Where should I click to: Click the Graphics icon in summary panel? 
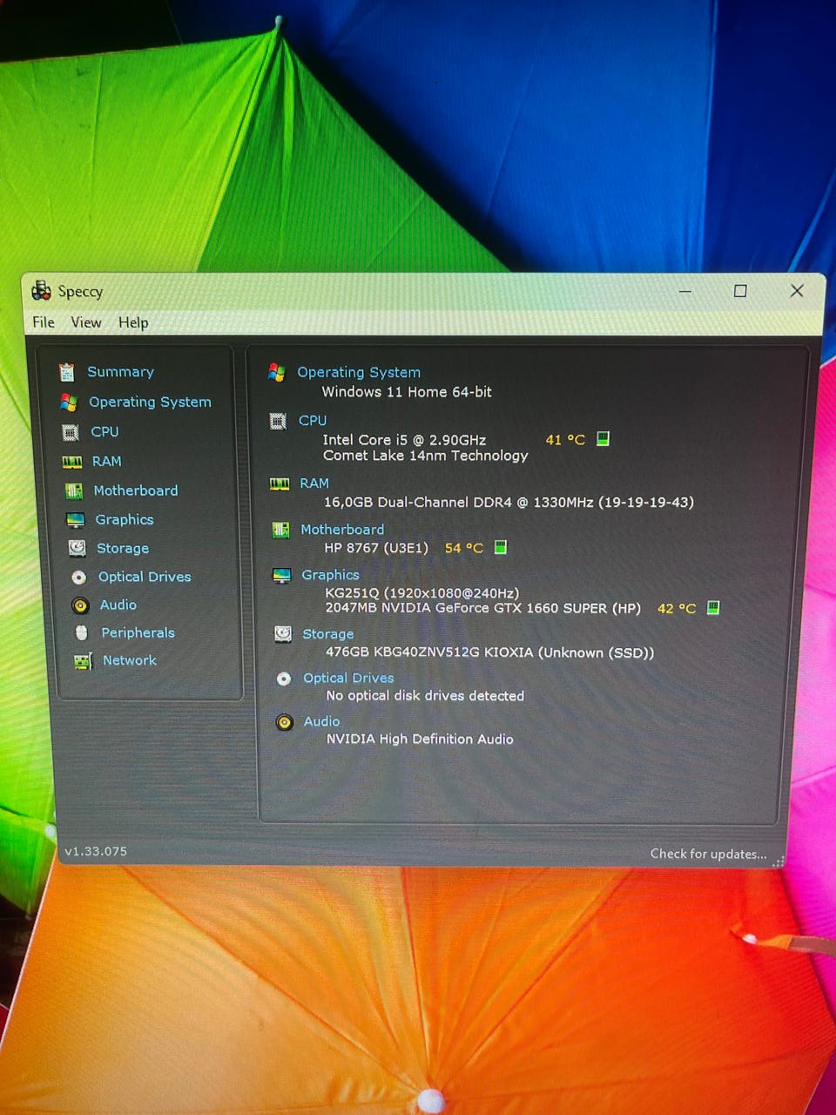[x=281, y=576]
